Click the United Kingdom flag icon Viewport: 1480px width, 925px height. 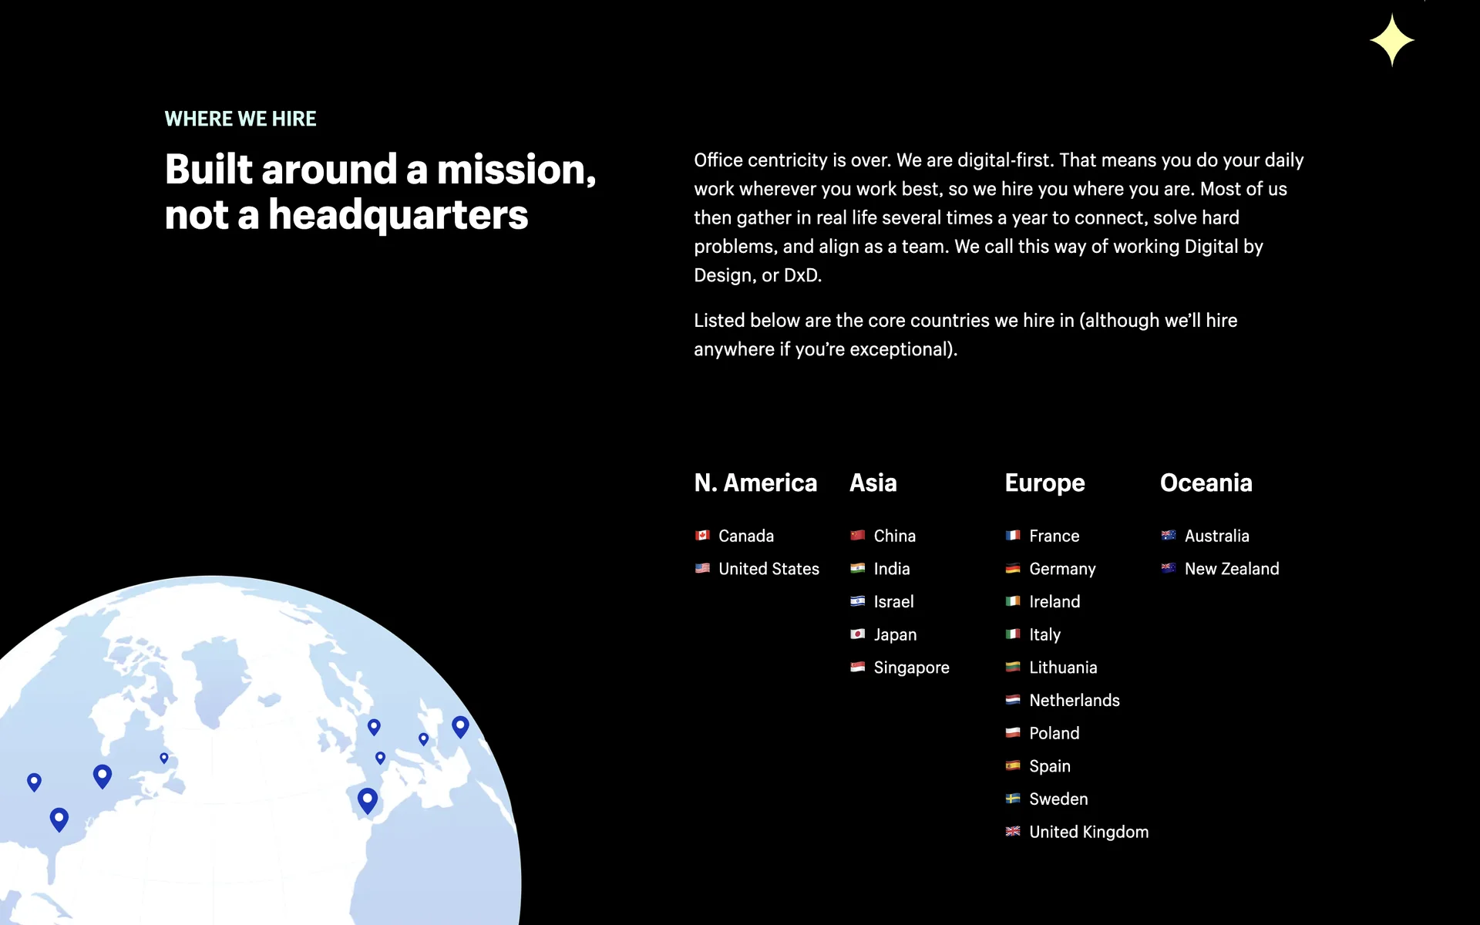pyautogui.click(x=1013, y=831)
